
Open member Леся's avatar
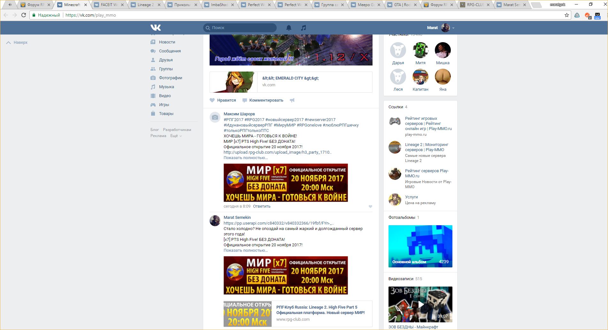tap(398, 77)
